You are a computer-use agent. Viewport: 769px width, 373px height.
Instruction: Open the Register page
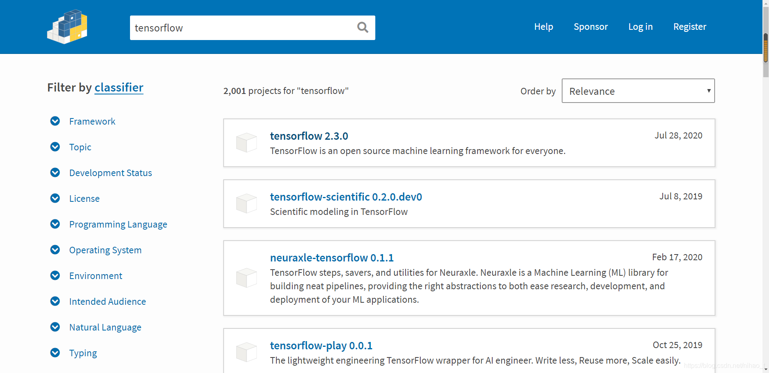(x=690, y=27)
